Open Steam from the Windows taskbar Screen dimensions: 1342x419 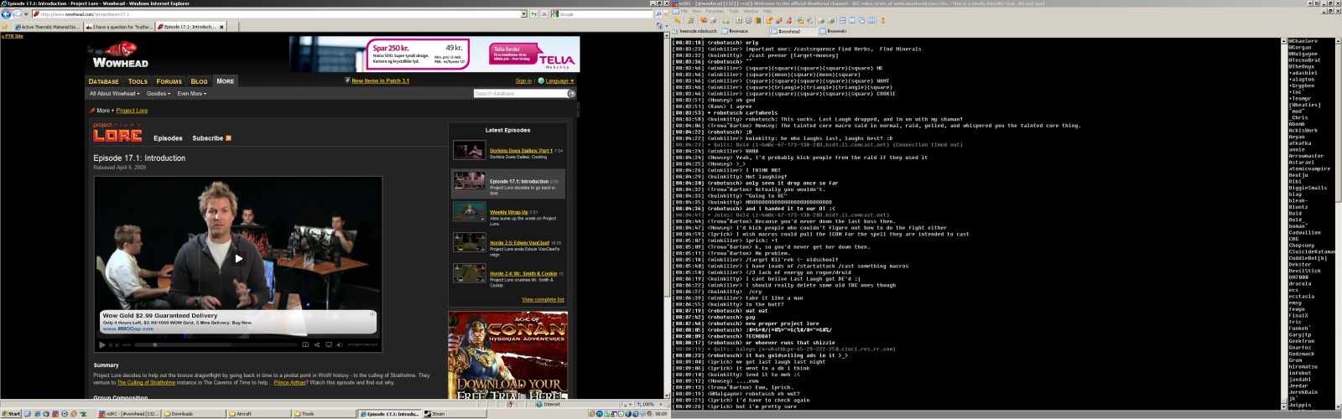click(x=438, y=413)
